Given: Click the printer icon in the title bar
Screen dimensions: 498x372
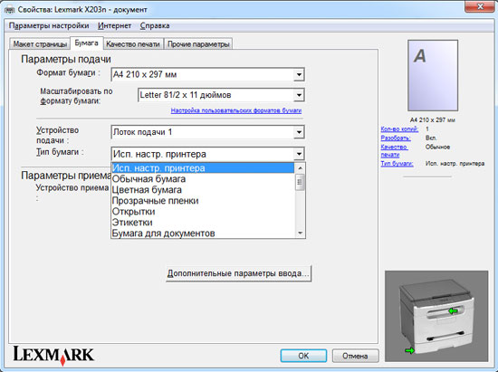Looking at the screenshot, I should (10, 10).
